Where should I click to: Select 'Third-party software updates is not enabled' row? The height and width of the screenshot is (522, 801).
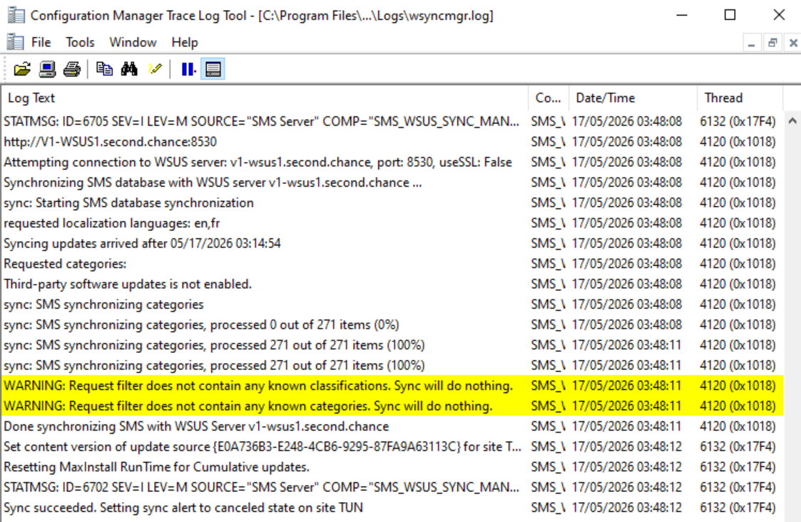(392, 284)
